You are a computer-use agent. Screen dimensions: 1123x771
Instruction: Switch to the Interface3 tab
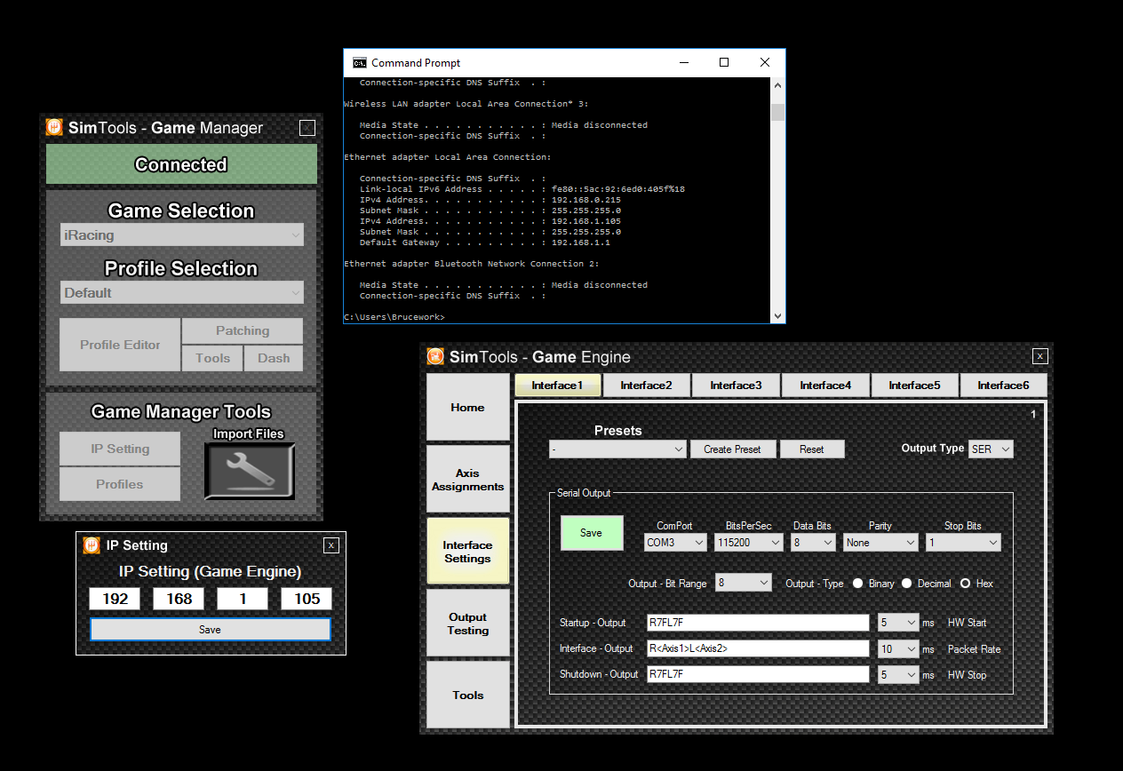click(736, 385)
